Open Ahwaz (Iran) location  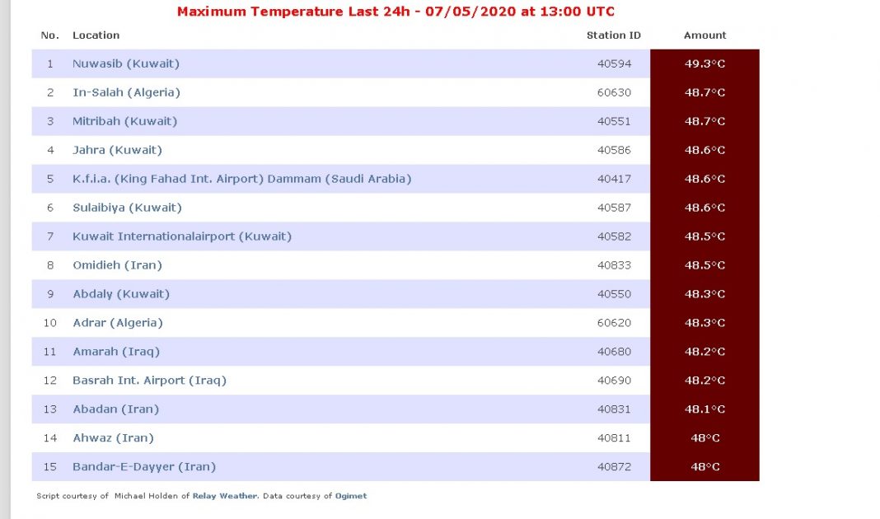click(113, 438)
